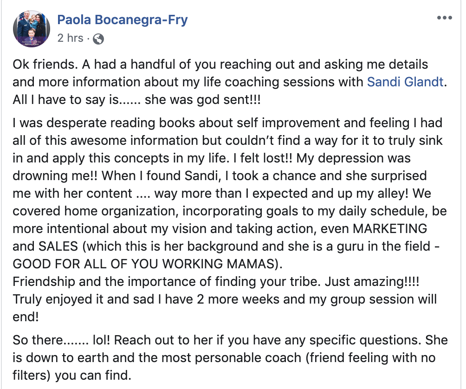Open the tagged Sandi Glandt profile link
Screen dimensions: 466x389
(x=405, y=82)
